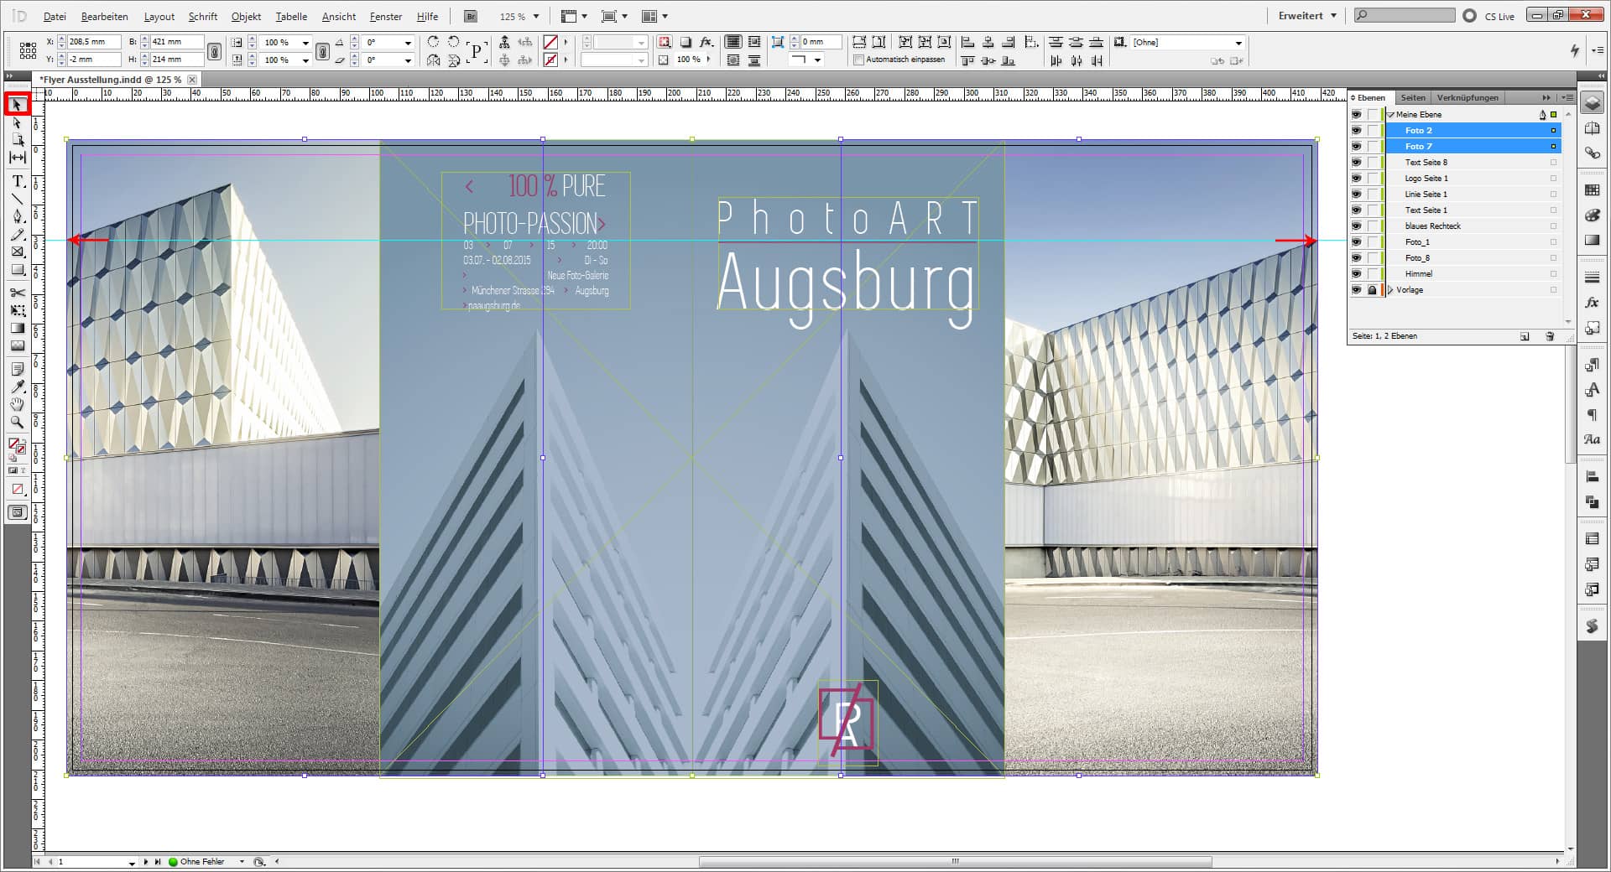Expand the Vorlage layer group
This screenshot has width=1611, height=872.
click(x=1391, y=289)
